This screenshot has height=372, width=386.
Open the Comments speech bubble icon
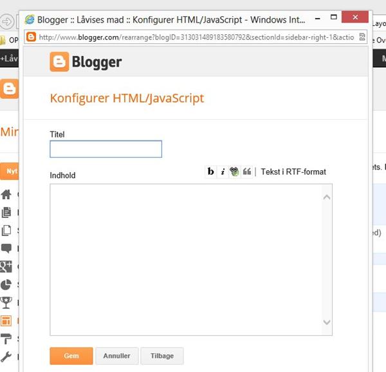coord(6,248)
